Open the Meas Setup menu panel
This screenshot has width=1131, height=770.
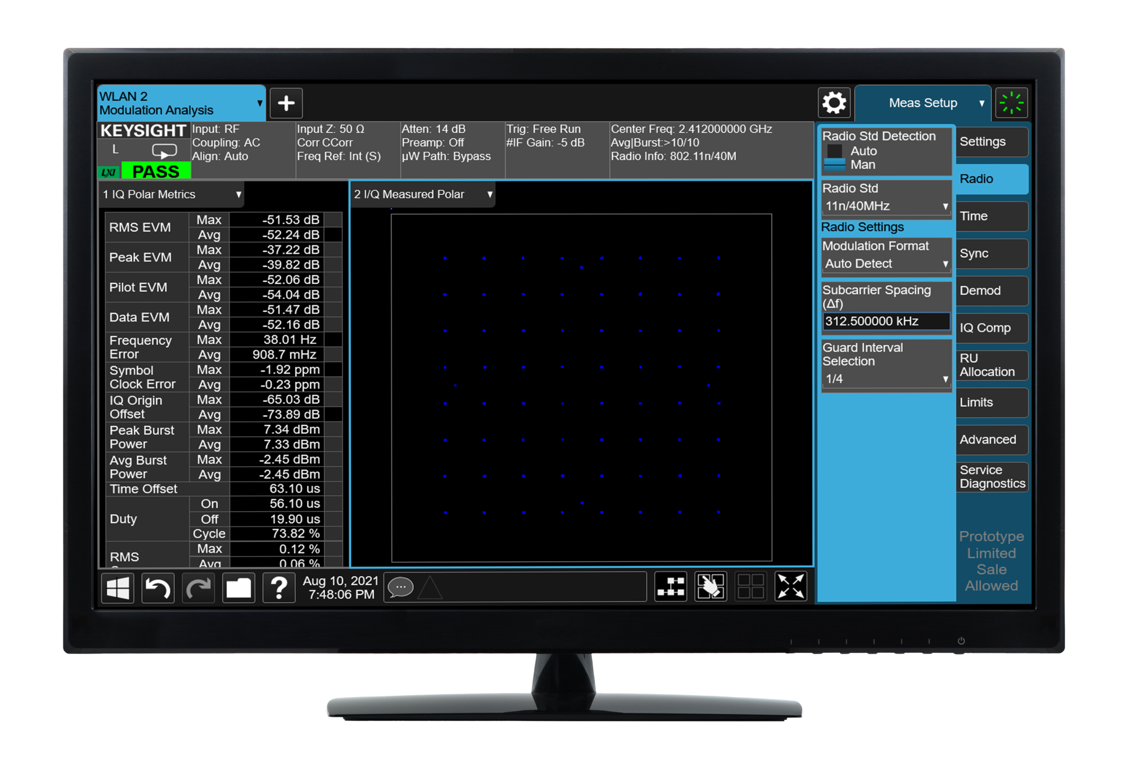[923, 103]
